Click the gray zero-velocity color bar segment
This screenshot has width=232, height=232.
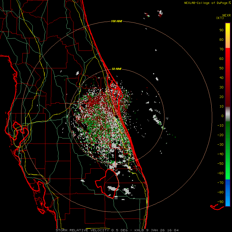point(228,114)
